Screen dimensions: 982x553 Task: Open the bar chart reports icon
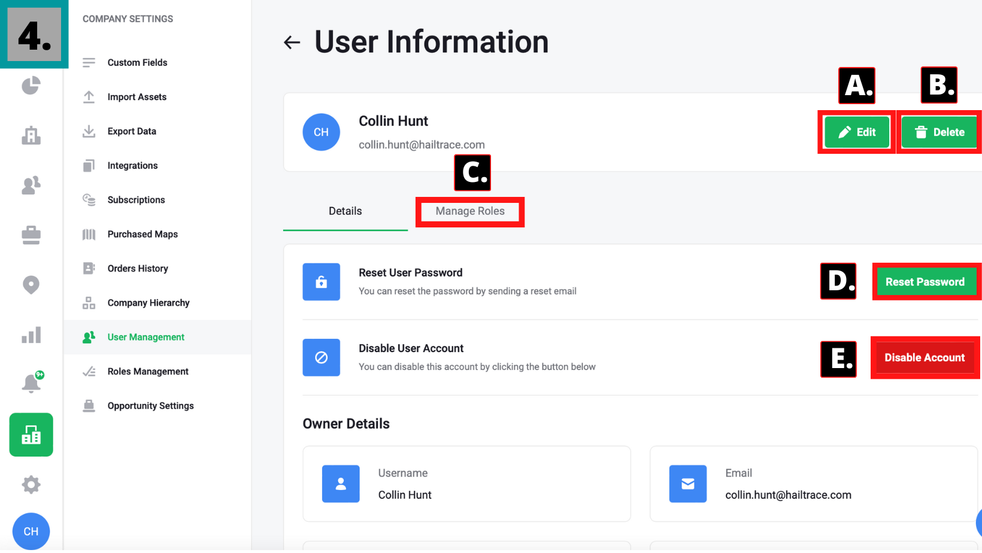tap(31, 335)
